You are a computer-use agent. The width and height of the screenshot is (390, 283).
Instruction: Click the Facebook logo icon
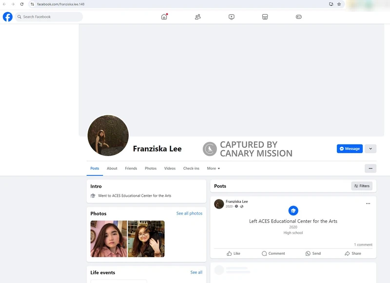(8, 17)
